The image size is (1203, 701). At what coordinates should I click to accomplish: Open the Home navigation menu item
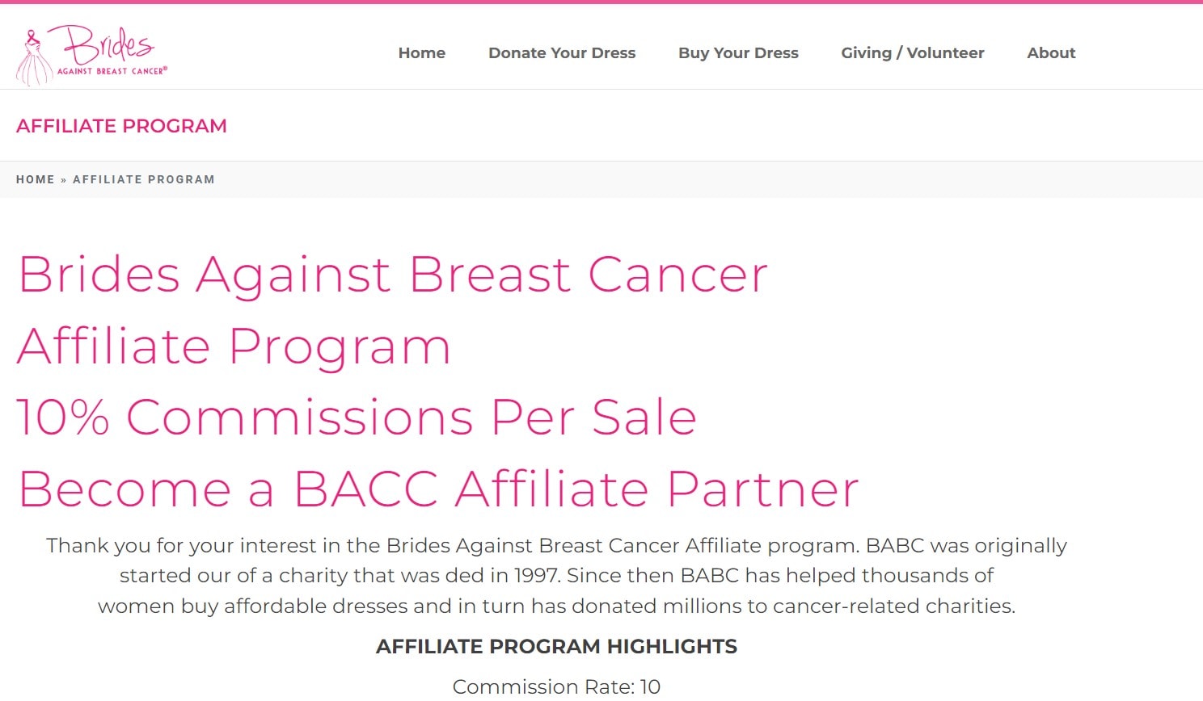click(421, 53)
